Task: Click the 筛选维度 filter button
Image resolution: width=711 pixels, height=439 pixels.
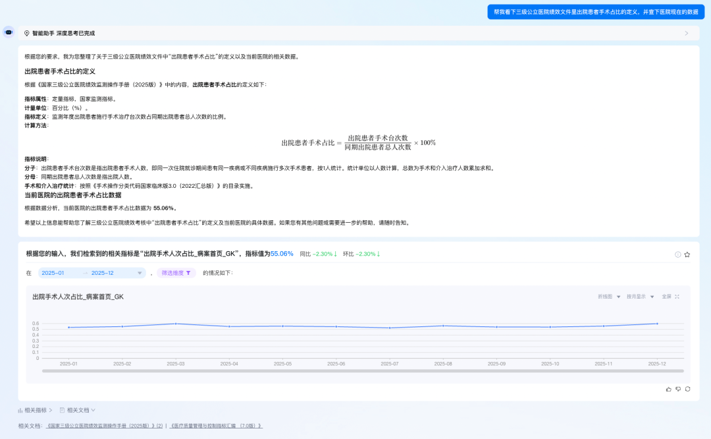Action: pos(176,273)
